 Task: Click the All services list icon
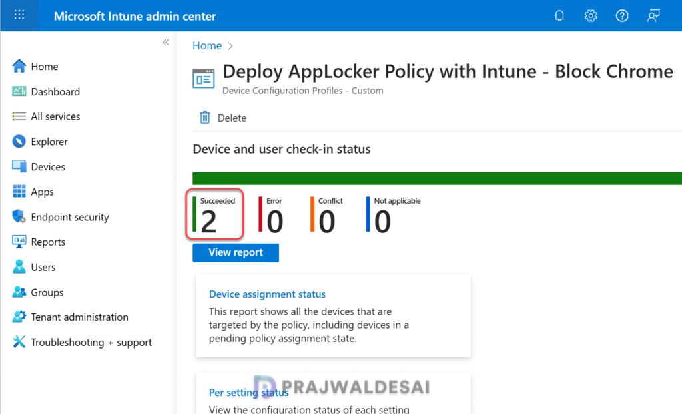pyautogui.click(x=19, y=116)
